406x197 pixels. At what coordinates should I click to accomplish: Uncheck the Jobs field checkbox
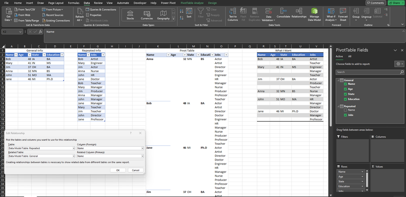[345, 115]
